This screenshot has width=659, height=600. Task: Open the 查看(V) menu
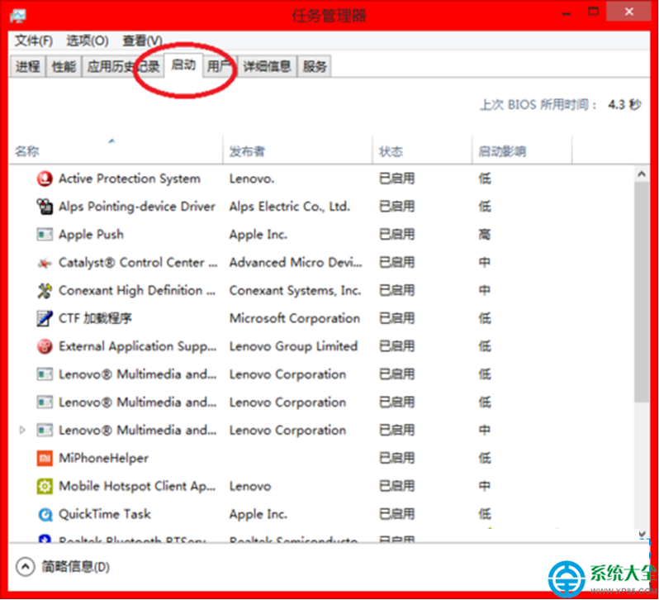[x=142, y=40]
